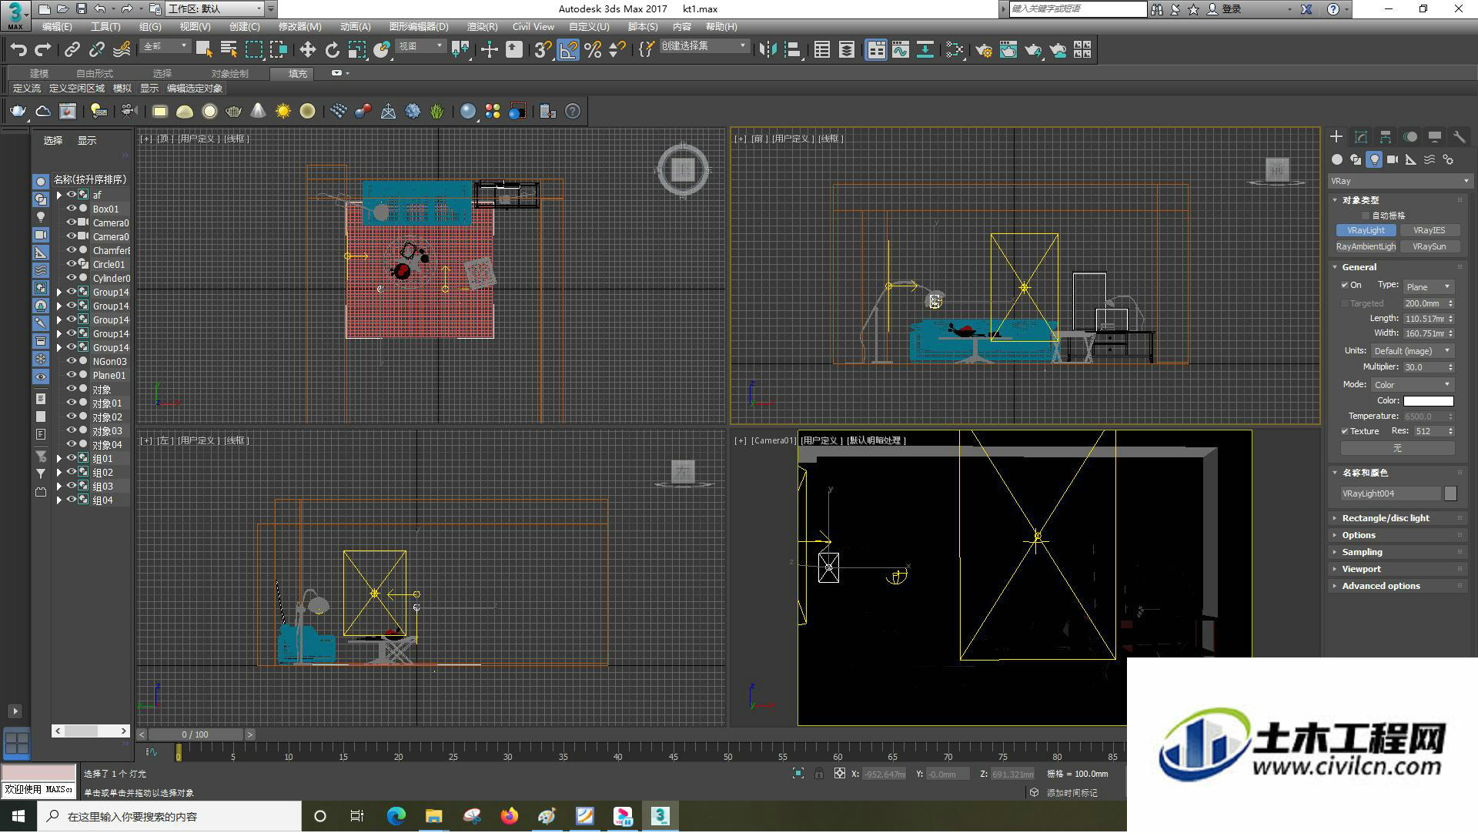Open the light Type Plane dropdown
This screenshot has width=1478, height=833.
tap(1428, 286)
